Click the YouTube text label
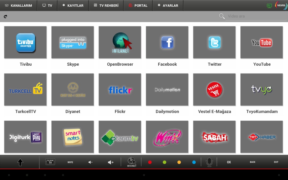Viewport: 288px width, 180px height. (x=262, y=64)
